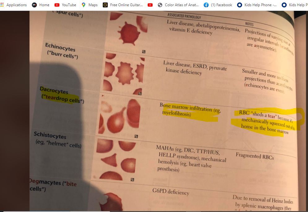The width and height of the screenshot is (308, 212).
Task: Click the bite cell illustration
Action: click(111, 202)
